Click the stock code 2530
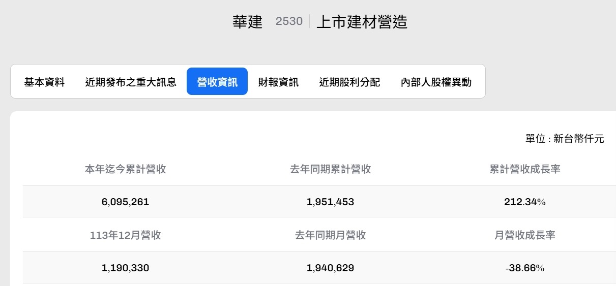The image size is (616, 286). [x=289, y=21]
